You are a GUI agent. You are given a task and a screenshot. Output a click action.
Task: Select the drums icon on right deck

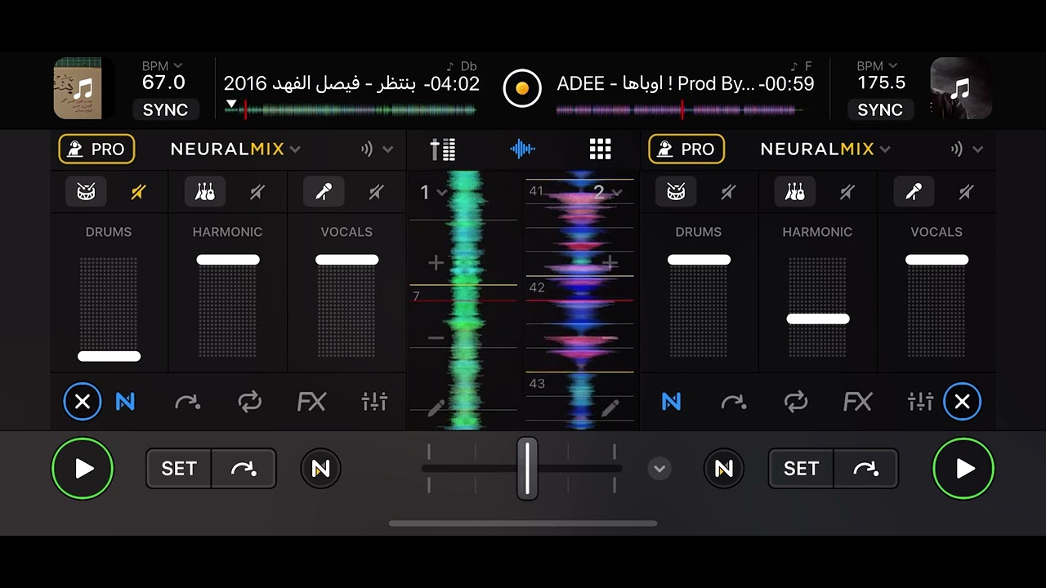pyautogui.click(x=676, y=192)
